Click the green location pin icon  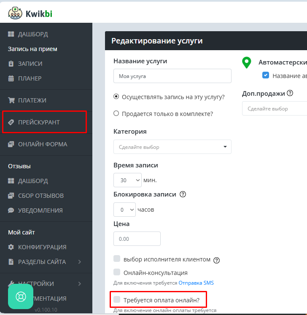246,63
